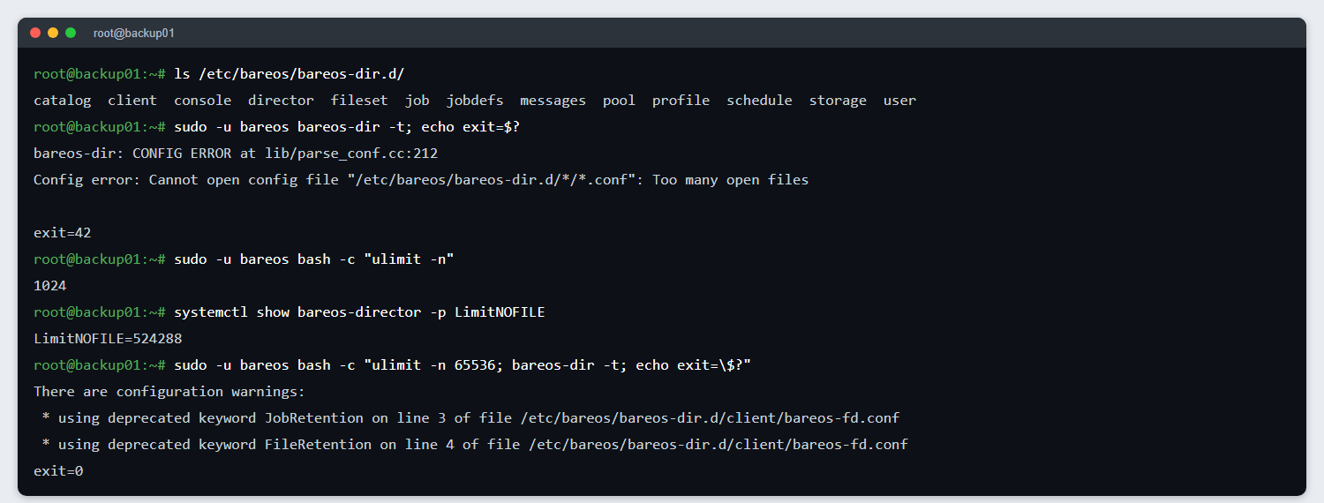
Task: Click the deprecated keyword JobRetention warning
Action: [x=470, y=418]
